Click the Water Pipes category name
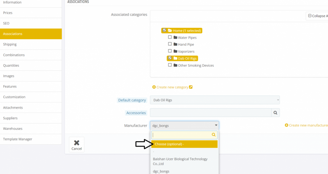This screenshot has height=174, width=328. (187, 38)
